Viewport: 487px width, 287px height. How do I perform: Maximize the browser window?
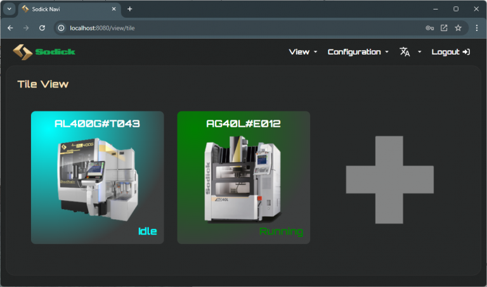point(456,9)
